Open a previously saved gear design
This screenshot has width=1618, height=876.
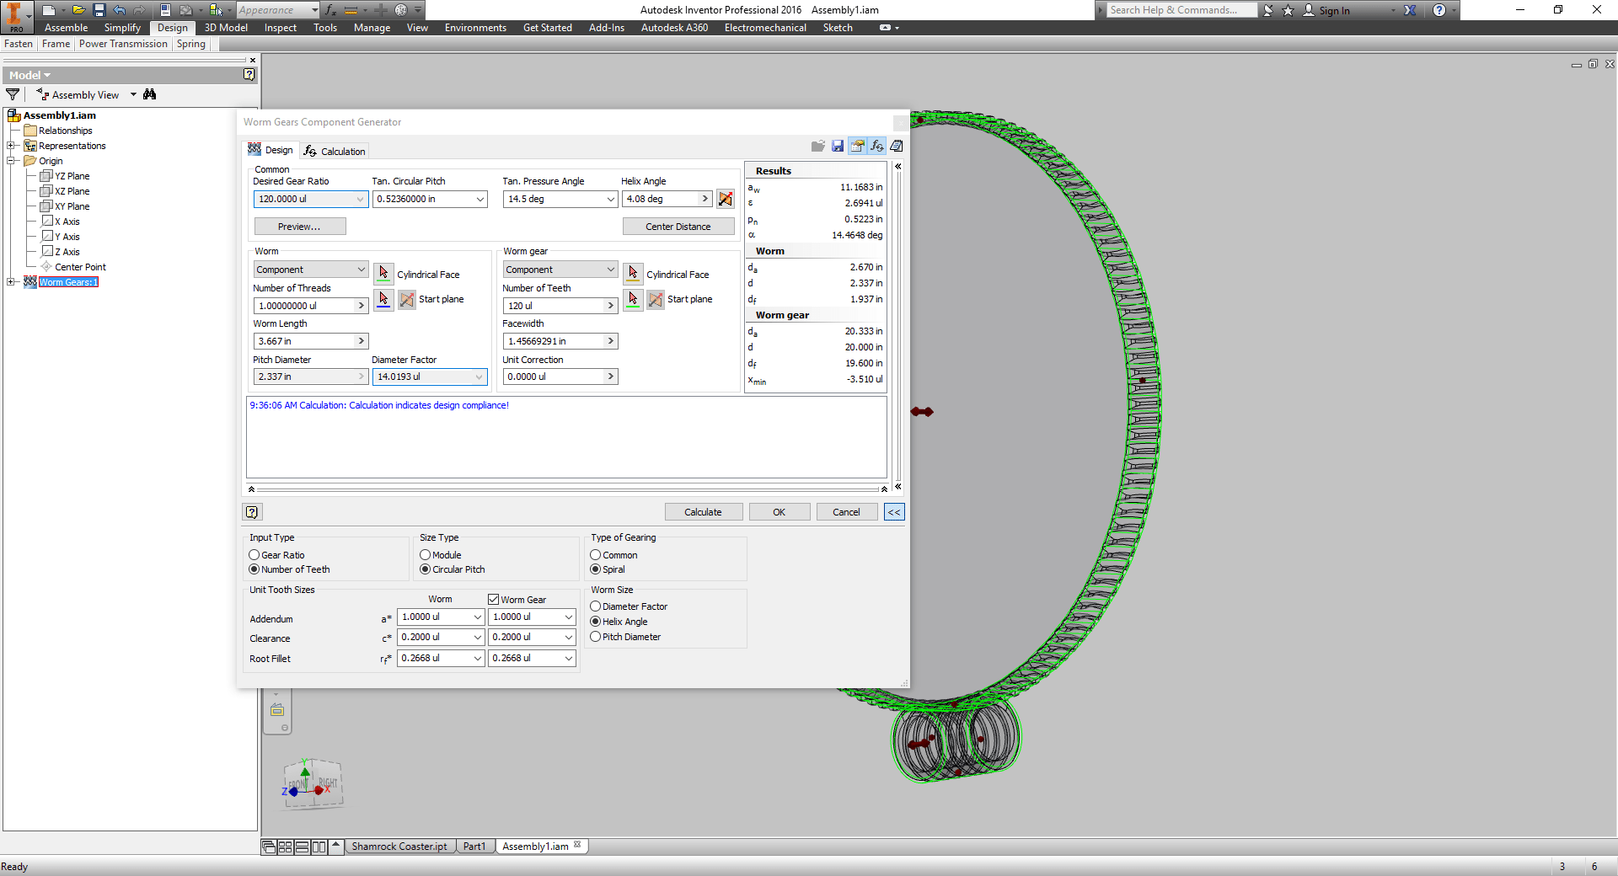click(x=817, y=146)
